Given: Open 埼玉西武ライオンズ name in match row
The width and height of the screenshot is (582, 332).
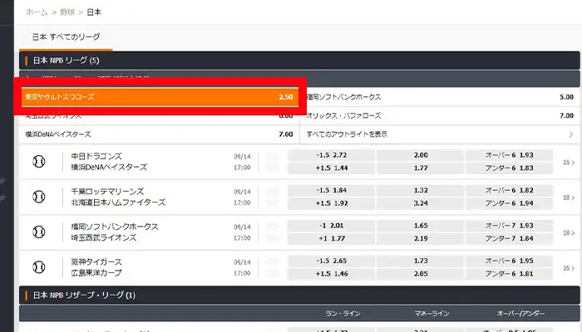Looking at the screenshot, I should tap(104, 237).
